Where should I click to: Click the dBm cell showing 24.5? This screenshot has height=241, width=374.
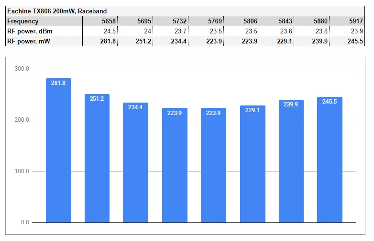(x=100, y=31)
